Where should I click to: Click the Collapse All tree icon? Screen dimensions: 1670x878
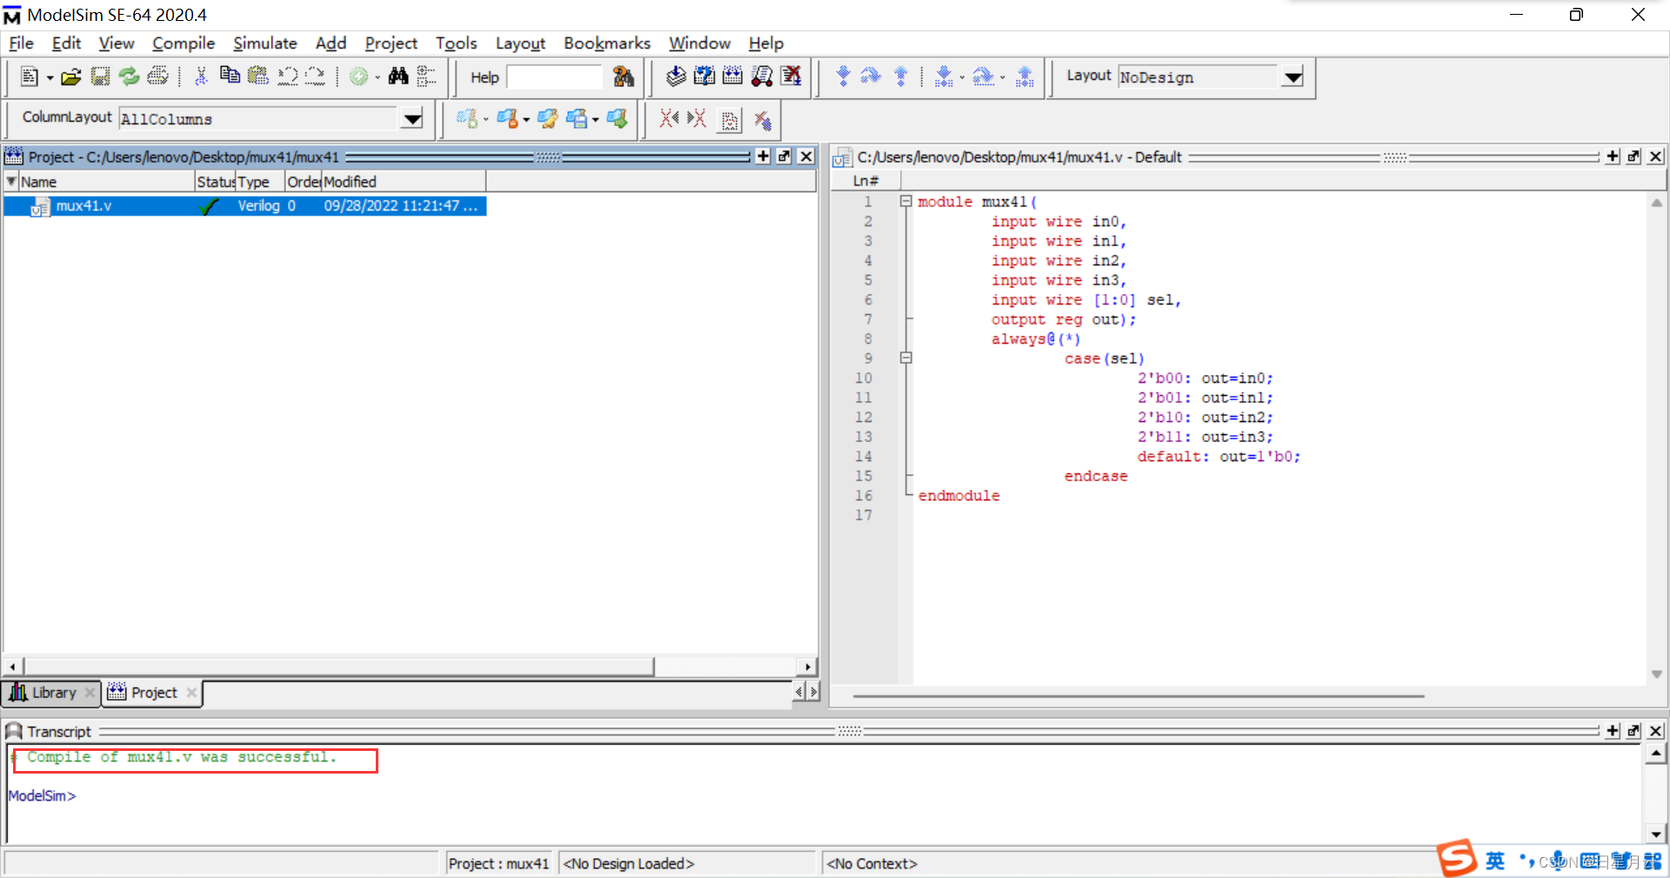(426, 77)
